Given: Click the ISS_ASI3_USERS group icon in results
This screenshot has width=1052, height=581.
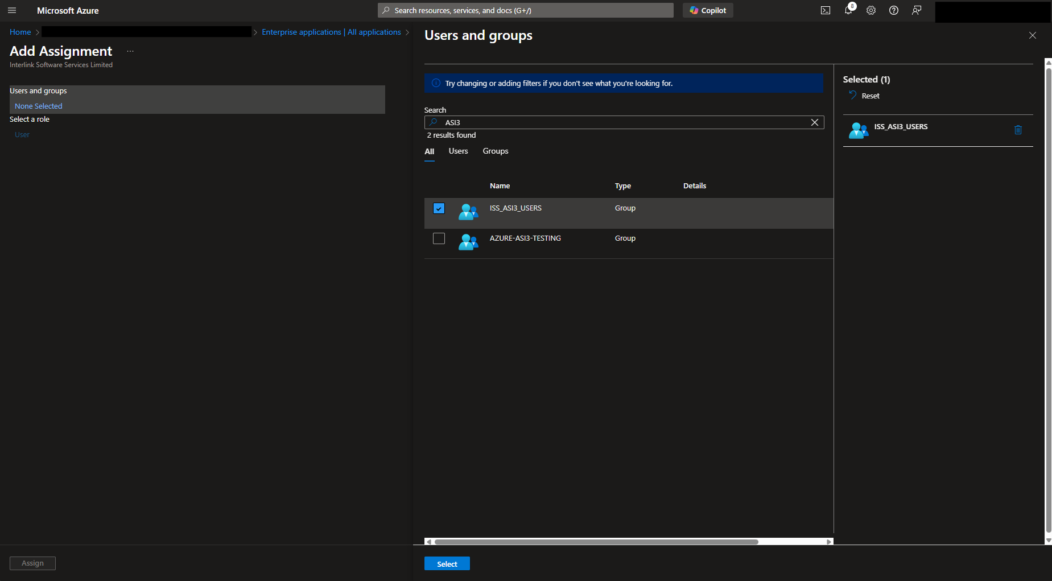Looking at the screenshot, I should (x=468, y=212).
